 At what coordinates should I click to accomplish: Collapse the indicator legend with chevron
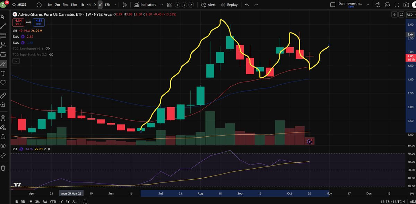click(x=15, y=61)
